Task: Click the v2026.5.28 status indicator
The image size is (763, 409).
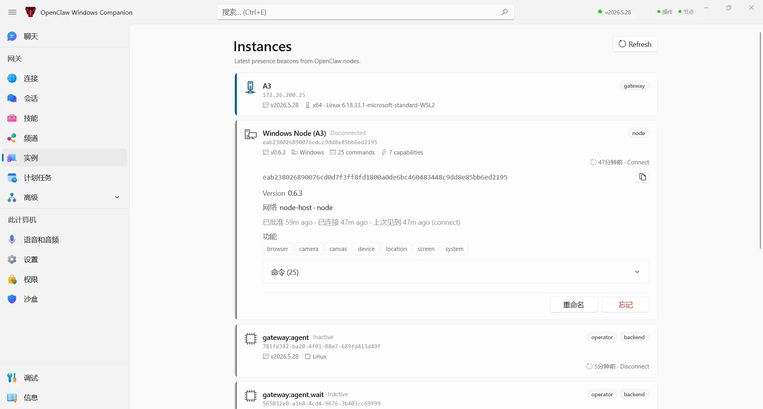Action: pos(614,12)
